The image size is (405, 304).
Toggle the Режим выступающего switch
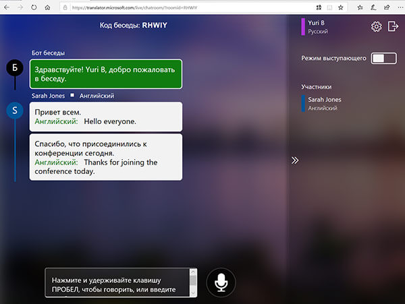click(383, 59)
